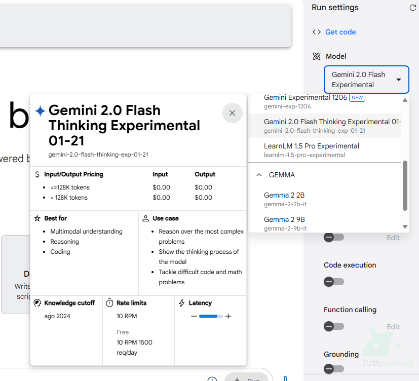419x381 pixels.
Task: Click the minus sign beside latency bar
Action: tap(194, 316)
